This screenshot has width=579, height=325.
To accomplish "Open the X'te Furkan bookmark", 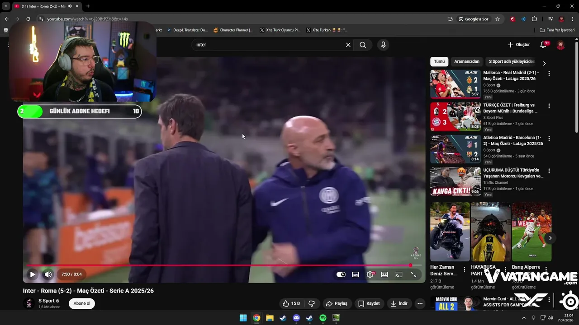I will click(x=327, y=30).
